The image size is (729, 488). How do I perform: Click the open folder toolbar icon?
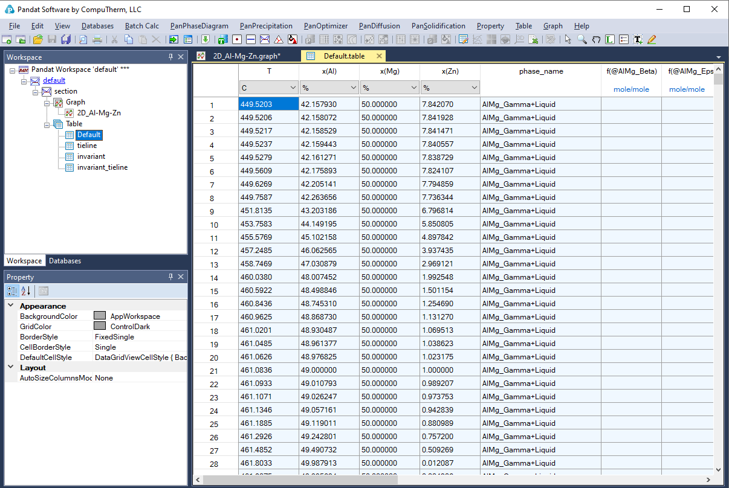(37, 40)
